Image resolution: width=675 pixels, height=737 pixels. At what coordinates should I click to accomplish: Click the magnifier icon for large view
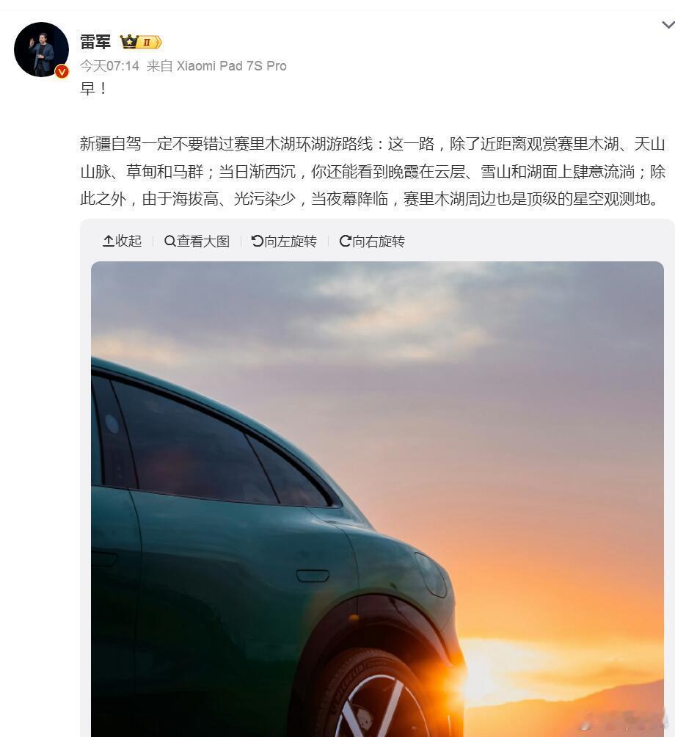tap(169, 241)
